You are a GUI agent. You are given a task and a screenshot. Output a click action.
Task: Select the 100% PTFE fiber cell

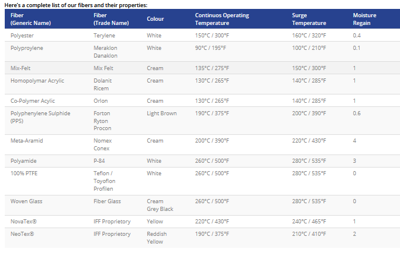[24, 172]
